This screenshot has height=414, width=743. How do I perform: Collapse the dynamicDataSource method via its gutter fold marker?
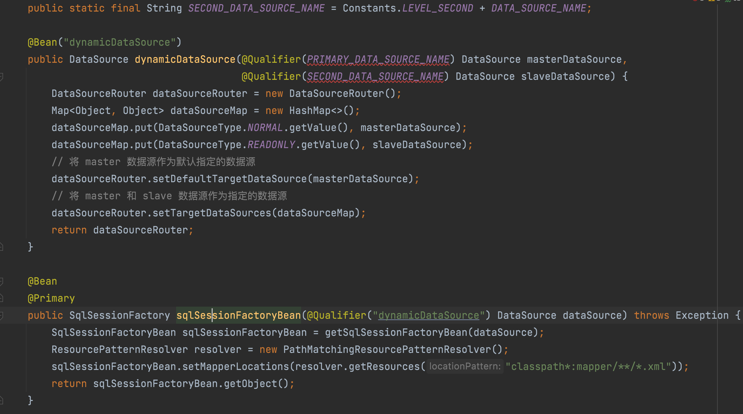click(1, 77)
